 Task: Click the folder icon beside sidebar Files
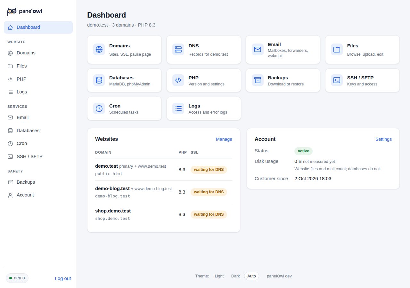point(10,66)
